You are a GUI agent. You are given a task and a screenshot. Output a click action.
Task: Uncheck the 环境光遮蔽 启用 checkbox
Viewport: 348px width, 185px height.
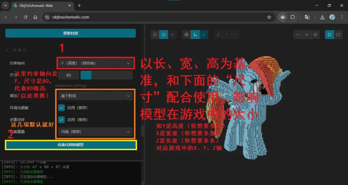point(62,108)
